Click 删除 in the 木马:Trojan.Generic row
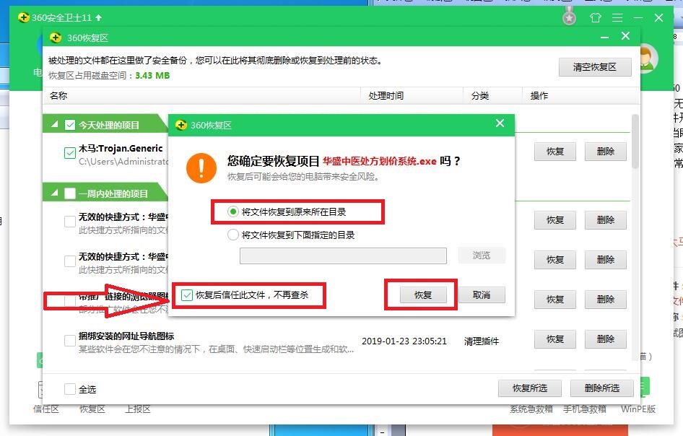 click(606, 152)
